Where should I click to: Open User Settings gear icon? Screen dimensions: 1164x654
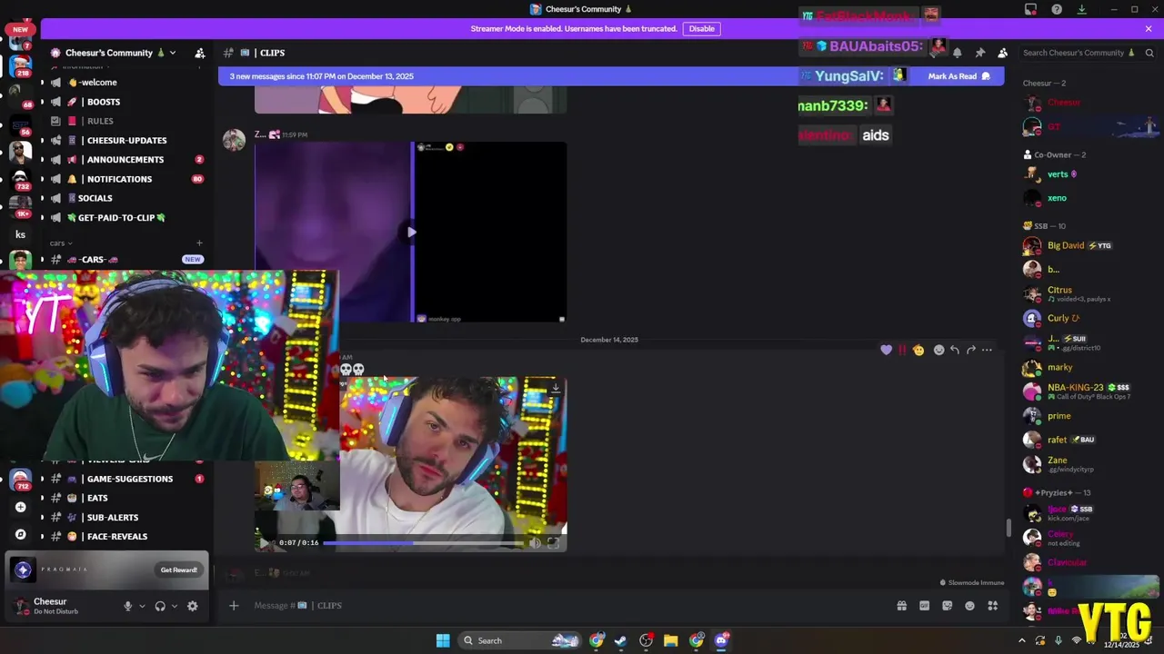pos(192,606)
